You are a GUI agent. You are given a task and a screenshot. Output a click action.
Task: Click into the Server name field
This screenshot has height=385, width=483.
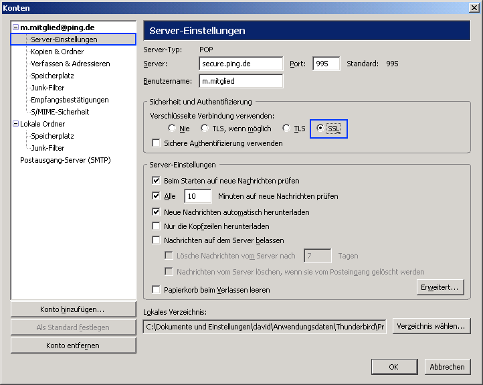241,64
